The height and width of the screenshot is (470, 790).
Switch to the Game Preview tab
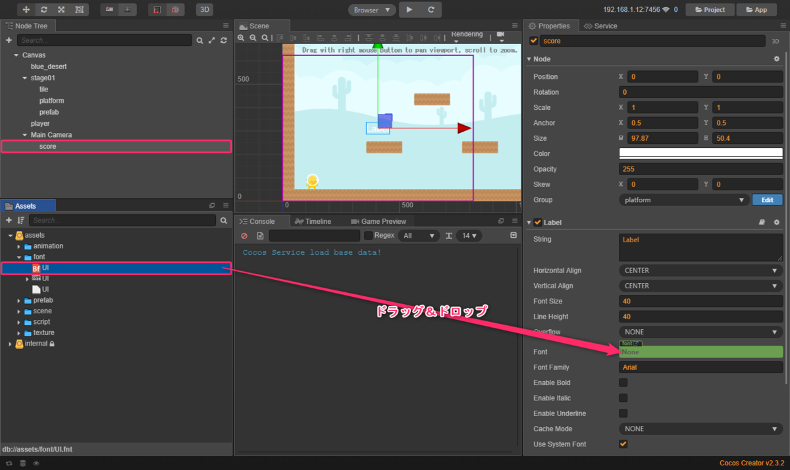379,221
